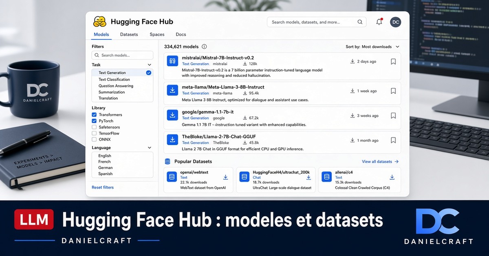489x256 pixels.
Task: Open the Docs tab
Action: [x=181, y=35]
